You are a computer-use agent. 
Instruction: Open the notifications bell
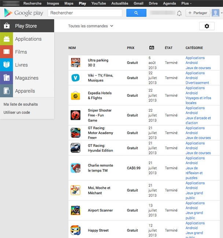[x=179, y=13]
